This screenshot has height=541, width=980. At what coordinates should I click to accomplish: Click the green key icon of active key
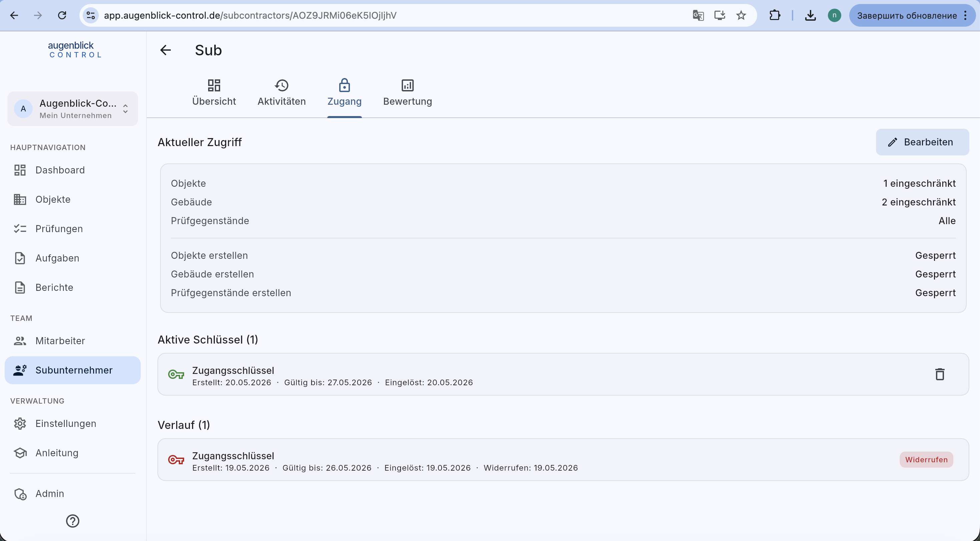coord(176,375)
